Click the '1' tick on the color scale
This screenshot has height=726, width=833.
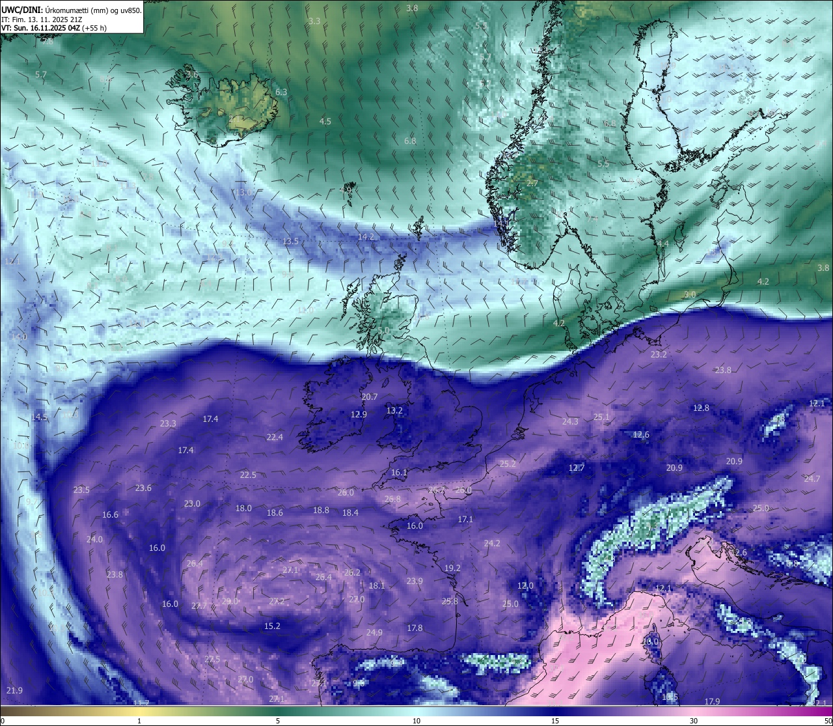[139, 721]
